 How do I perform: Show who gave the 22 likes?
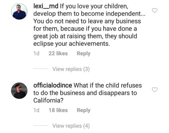[x=58, y=54]
